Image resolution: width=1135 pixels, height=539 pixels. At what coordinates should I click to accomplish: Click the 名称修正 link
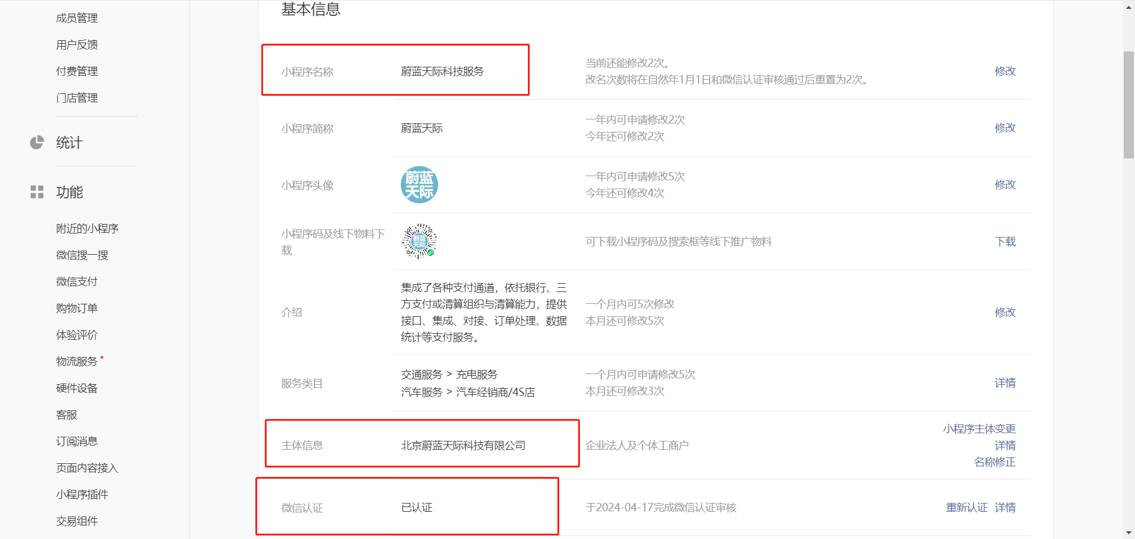click(995, 462)
